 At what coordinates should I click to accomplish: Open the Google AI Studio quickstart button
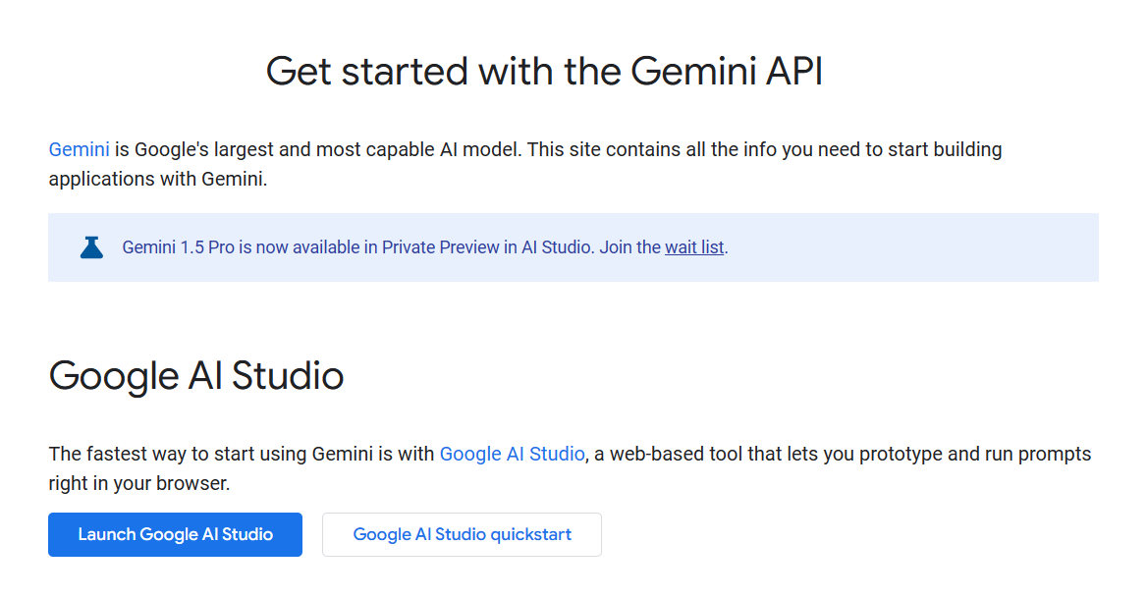point(462,535)
